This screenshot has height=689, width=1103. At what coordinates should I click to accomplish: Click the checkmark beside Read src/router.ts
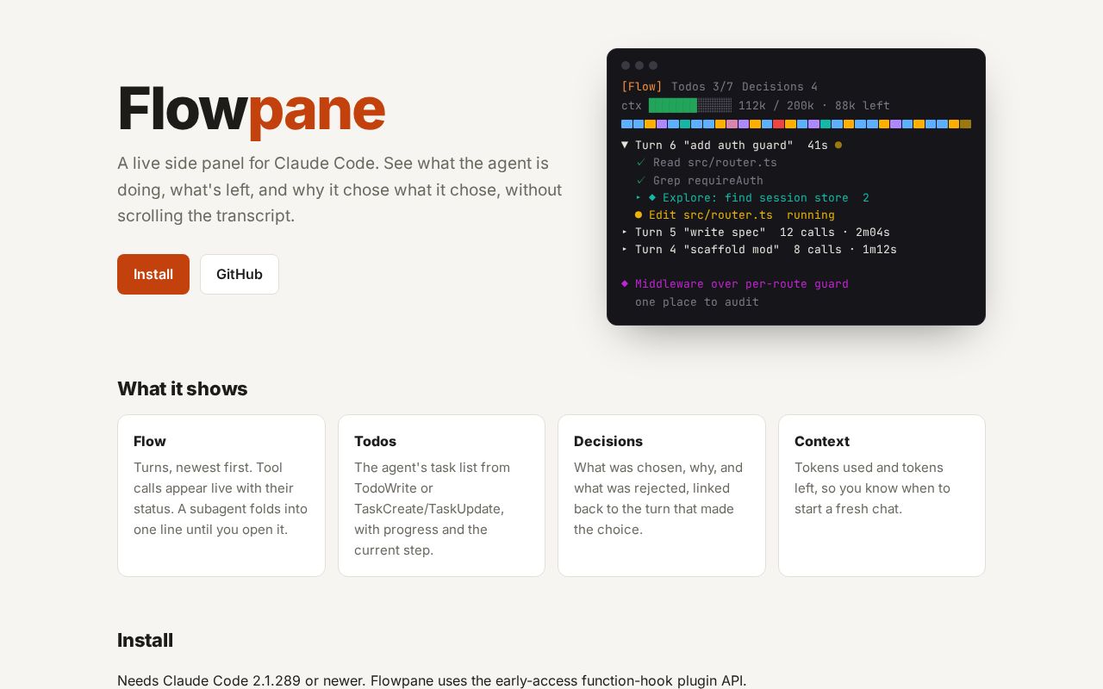(x=640, y=162)
